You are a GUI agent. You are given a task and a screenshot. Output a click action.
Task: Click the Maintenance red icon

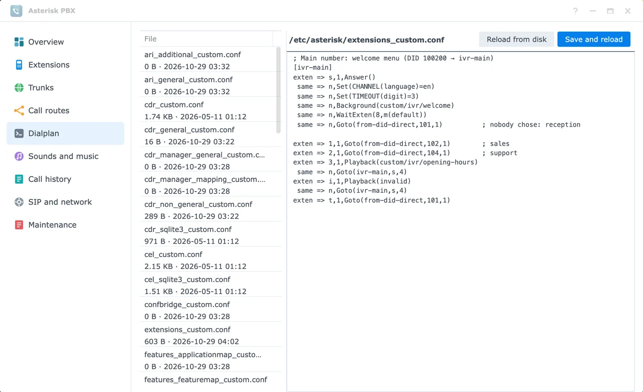[x=19, y=225]
